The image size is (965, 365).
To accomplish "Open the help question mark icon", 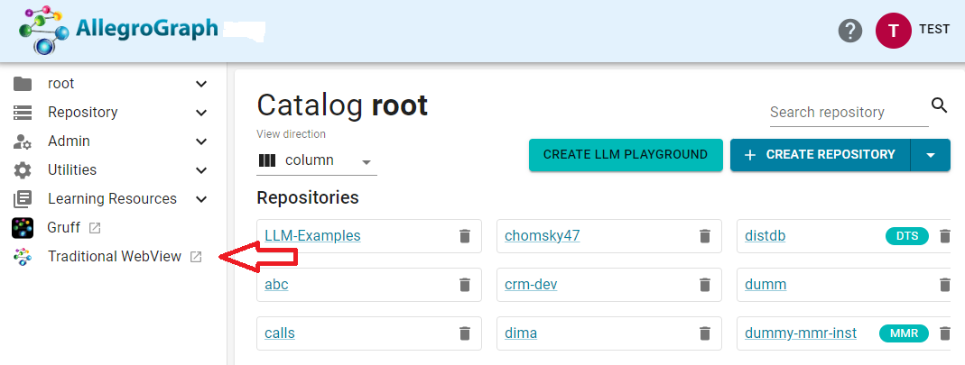I will click(849, 31).
